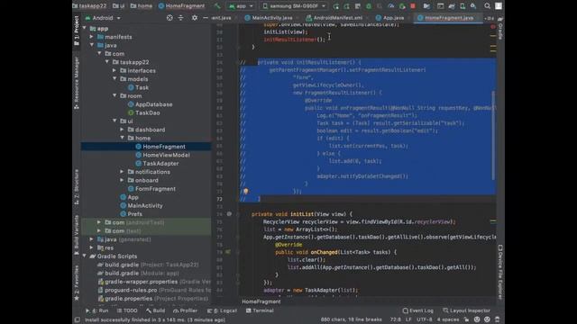
Task: Collapse the models folder
Action: pos(114,79)
